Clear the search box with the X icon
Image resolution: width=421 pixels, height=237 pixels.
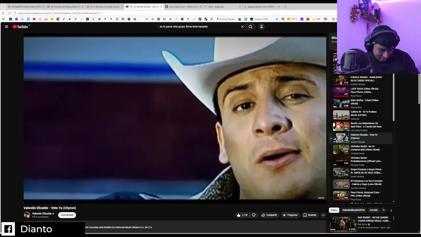242,27
